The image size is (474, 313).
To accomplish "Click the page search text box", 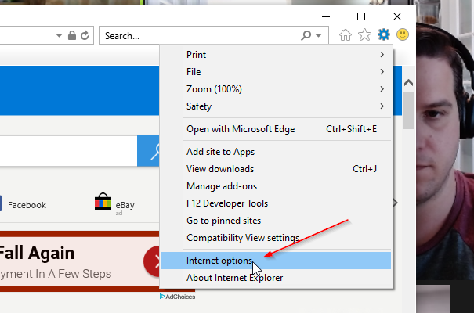I will (x=68, y=151).
